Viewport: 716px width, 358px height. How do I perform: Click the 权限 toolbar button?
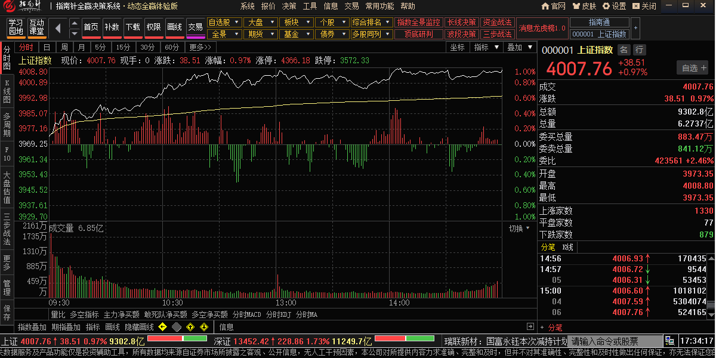click(x=153, y=27)
